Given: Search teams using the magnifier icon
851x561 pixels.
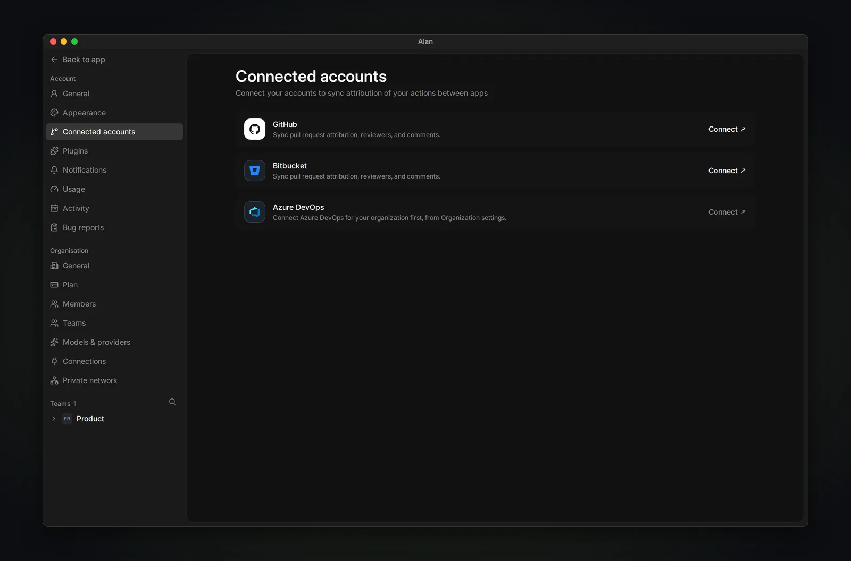Looking at the screenshot, I should (172, 402).
